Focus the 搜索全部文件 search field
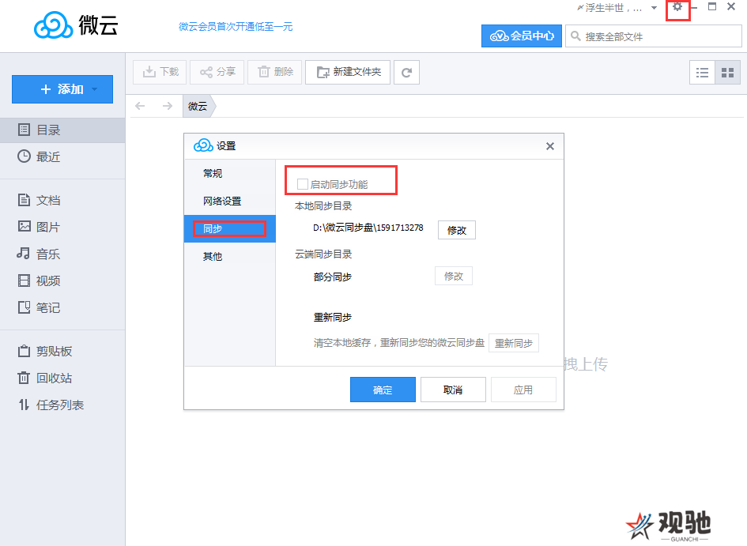Viewport: 747px width, 546px height. (x=654, y=36)
